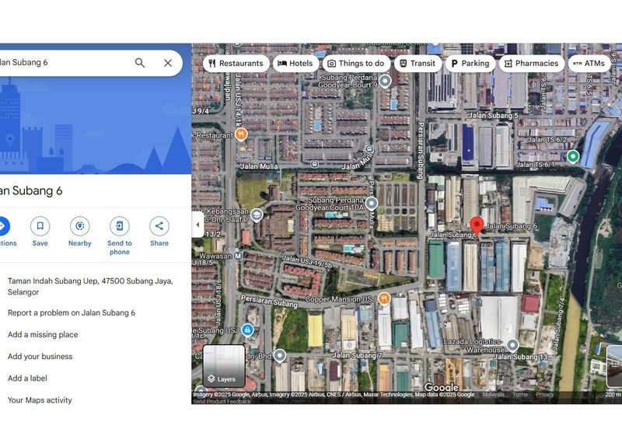Click the search magnifier icon
Image resolution: width=622 pixels, height=429 pixels.
tap(140, 63)
